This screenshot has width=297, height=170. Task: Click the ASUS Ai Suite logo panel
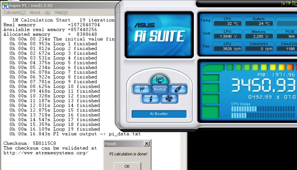click(x=159, y=35)
